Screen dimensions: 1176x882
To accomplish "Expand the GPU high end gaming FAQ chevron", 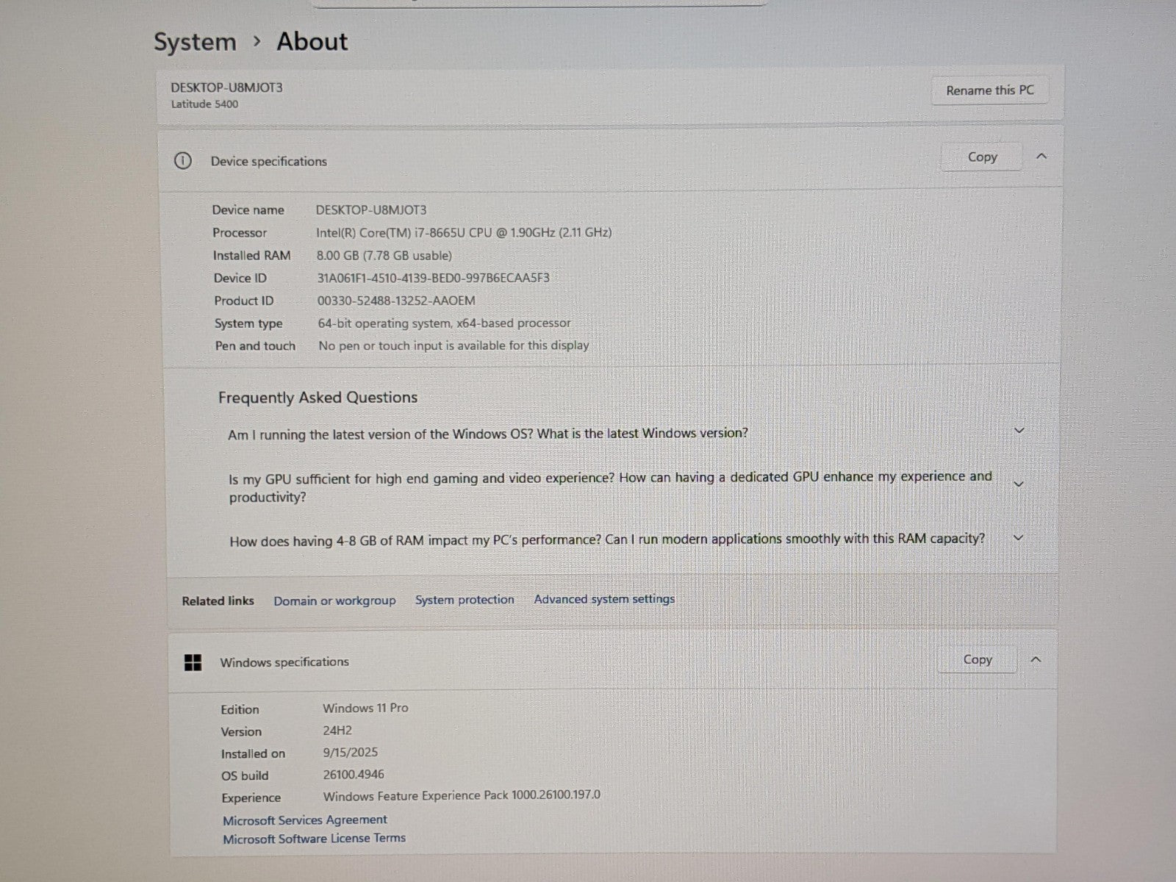I will coord(1019,484).
